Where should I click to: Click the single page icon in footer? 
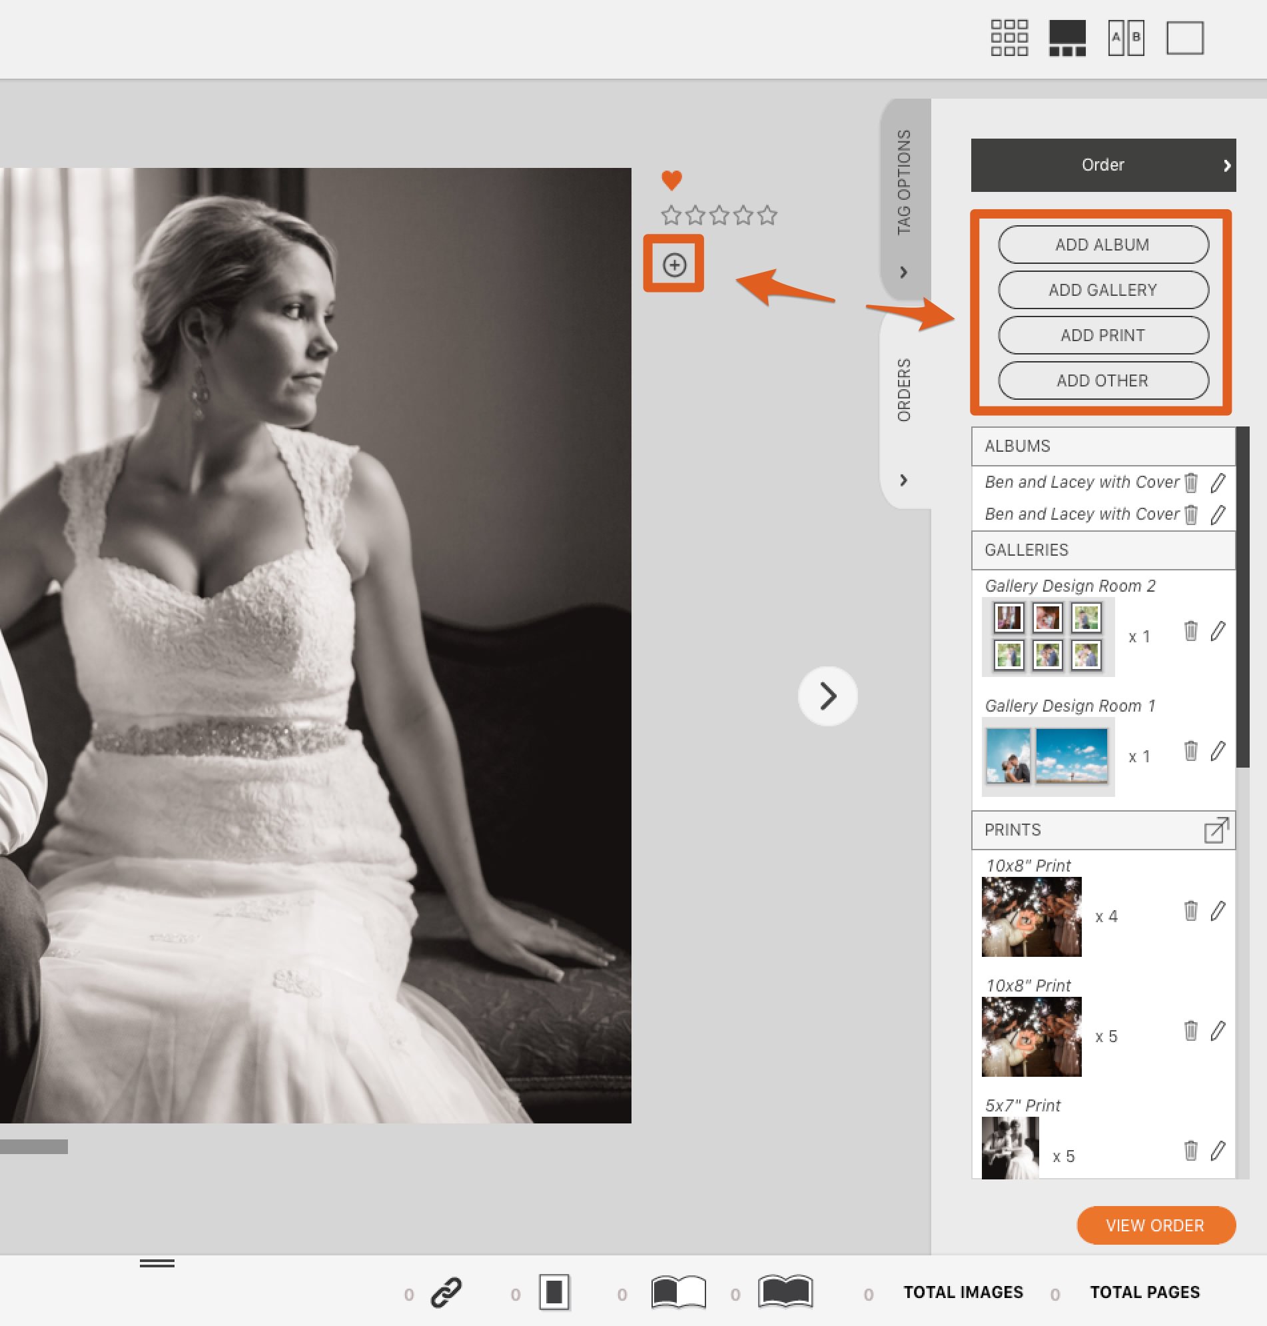click(554, 1292)
